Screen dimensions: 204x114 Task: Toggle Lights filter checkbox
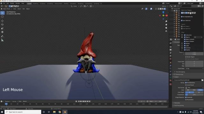coord(185,46)
